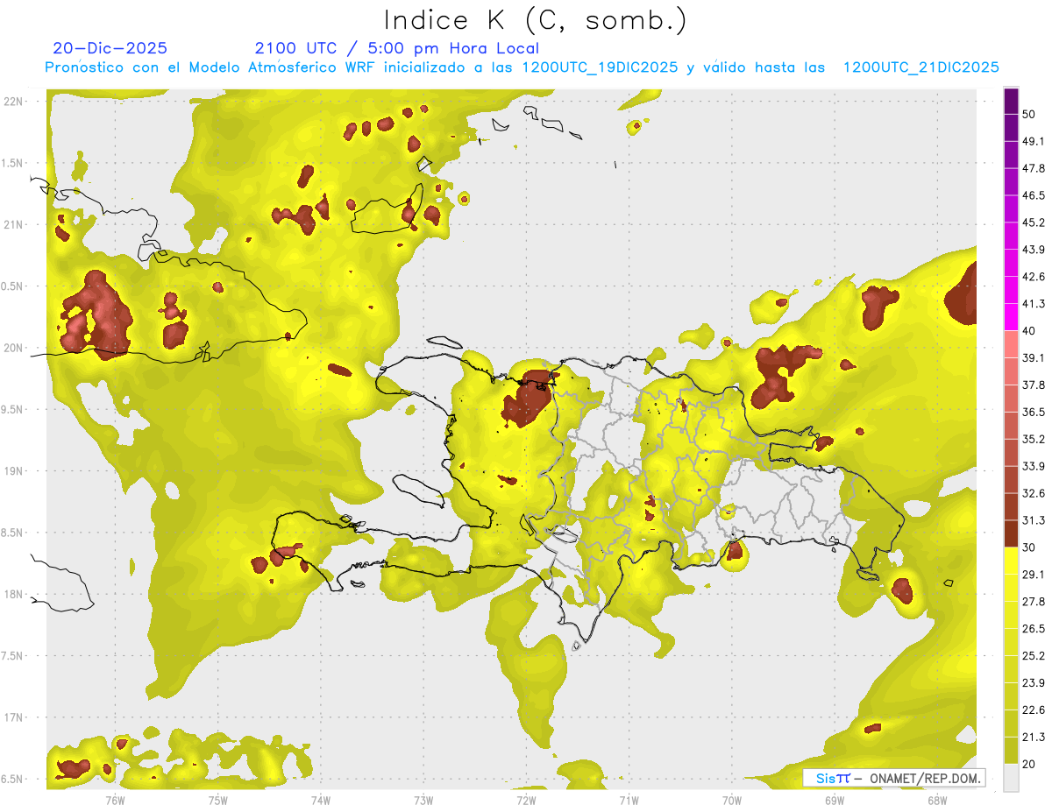Select the longitude label '69W'

pyautogui.click(x=835, y=801)
